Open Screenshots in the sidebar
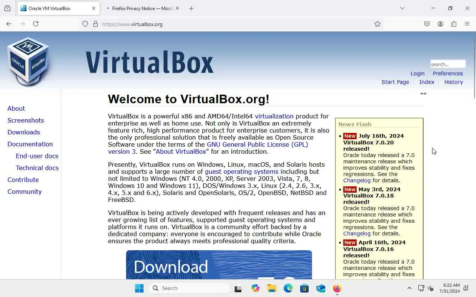 click(26, 120)
